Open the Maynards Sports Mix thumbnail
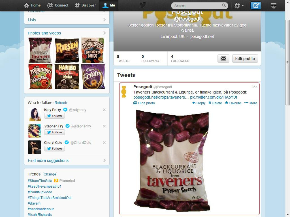 coord(93,50)
